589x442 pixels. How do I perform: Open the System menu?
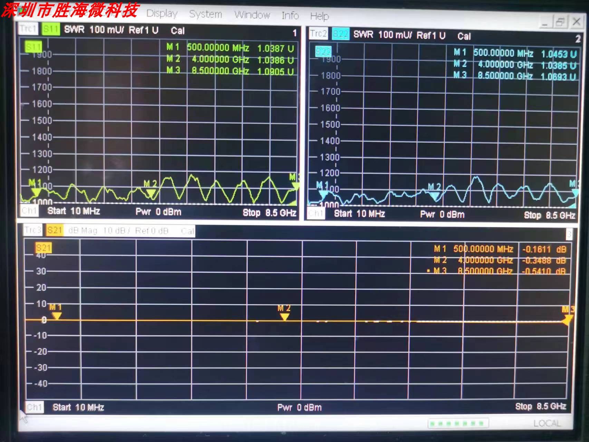tap(205, 14)
